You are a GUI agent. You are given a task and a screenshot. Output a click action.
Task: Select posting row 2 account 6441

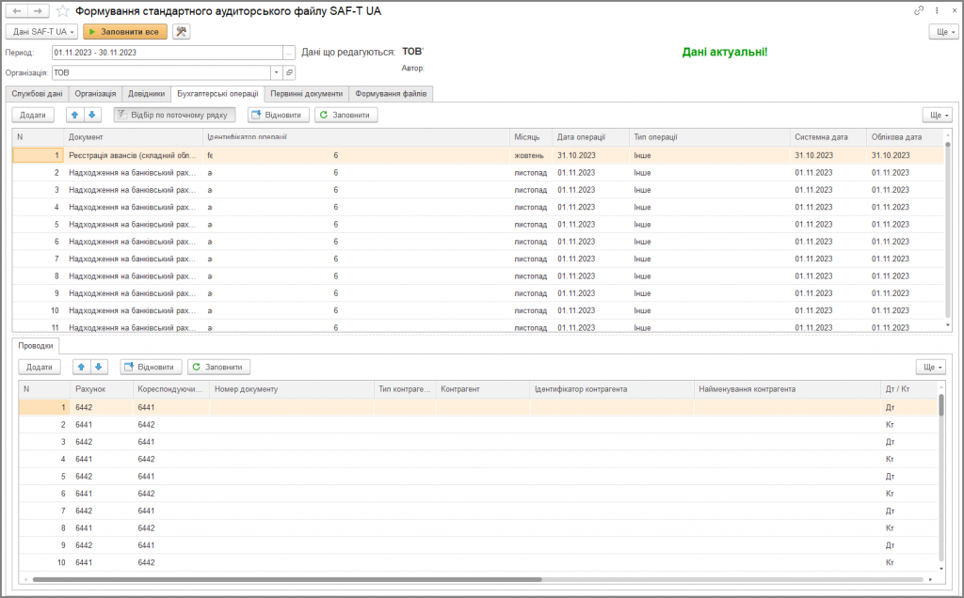tap(102, 424)
